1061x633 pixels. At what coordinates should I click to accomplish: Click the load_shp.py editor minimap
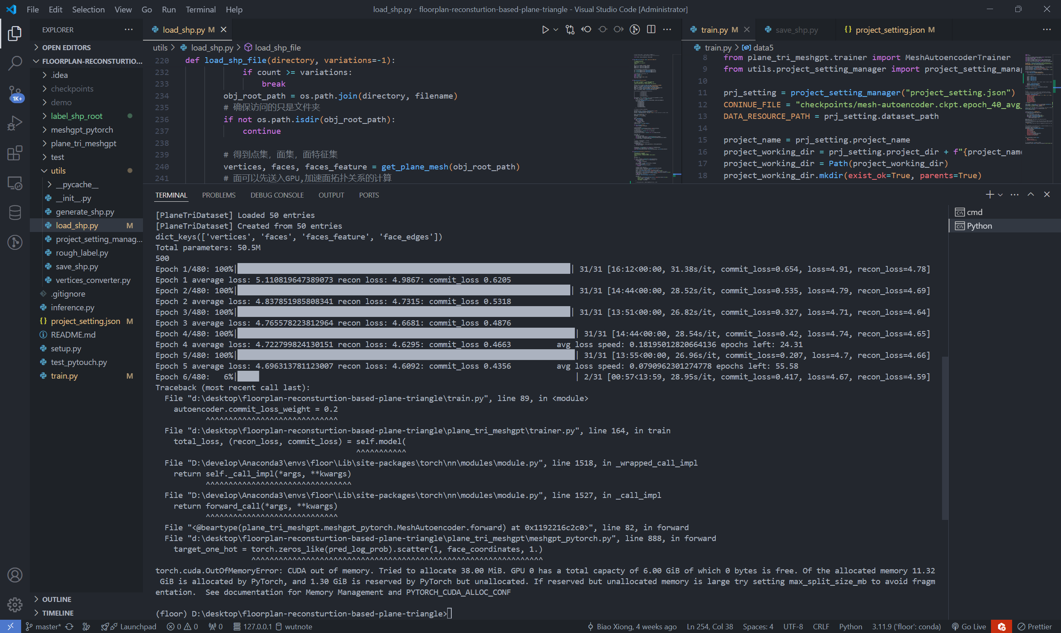[x=653, y=118]
